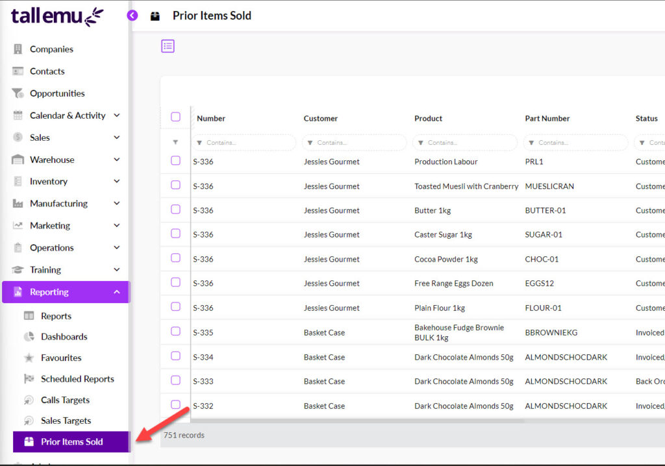Click the Scheduled Reports flag icon
665x466 pixels.
[29, 379]
